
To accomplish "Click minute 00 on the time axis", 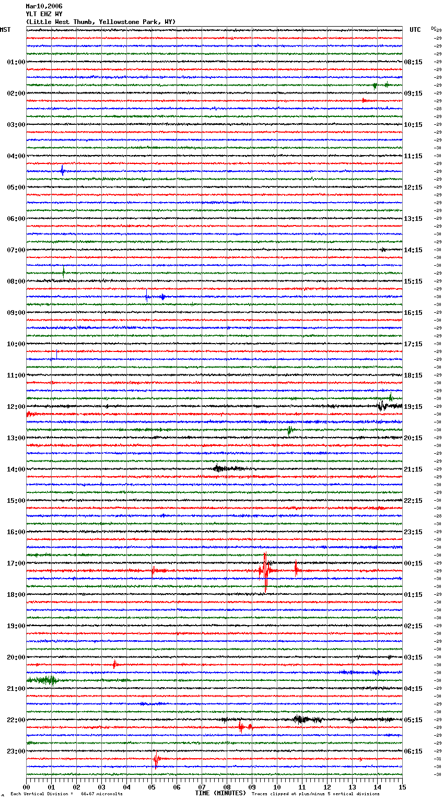I will pyautogui.click(x=27, y=787).
